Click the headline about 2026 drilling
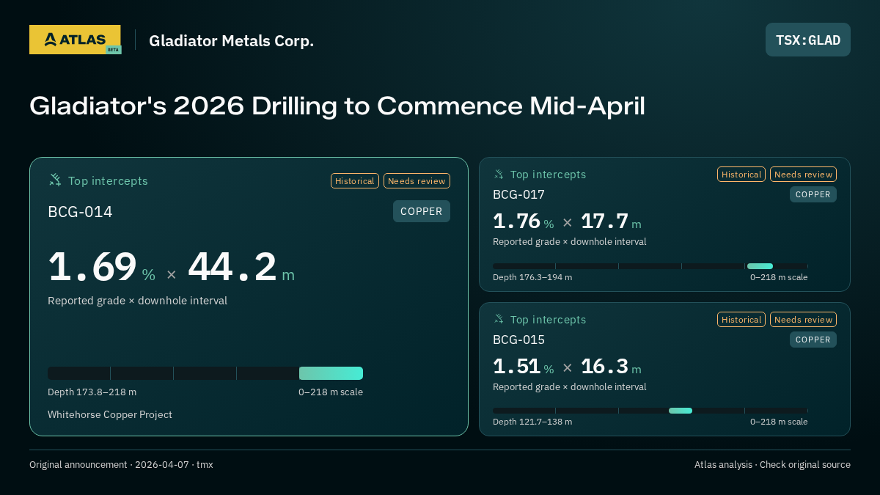Screen dimensions: 880x495 (337, 106)
